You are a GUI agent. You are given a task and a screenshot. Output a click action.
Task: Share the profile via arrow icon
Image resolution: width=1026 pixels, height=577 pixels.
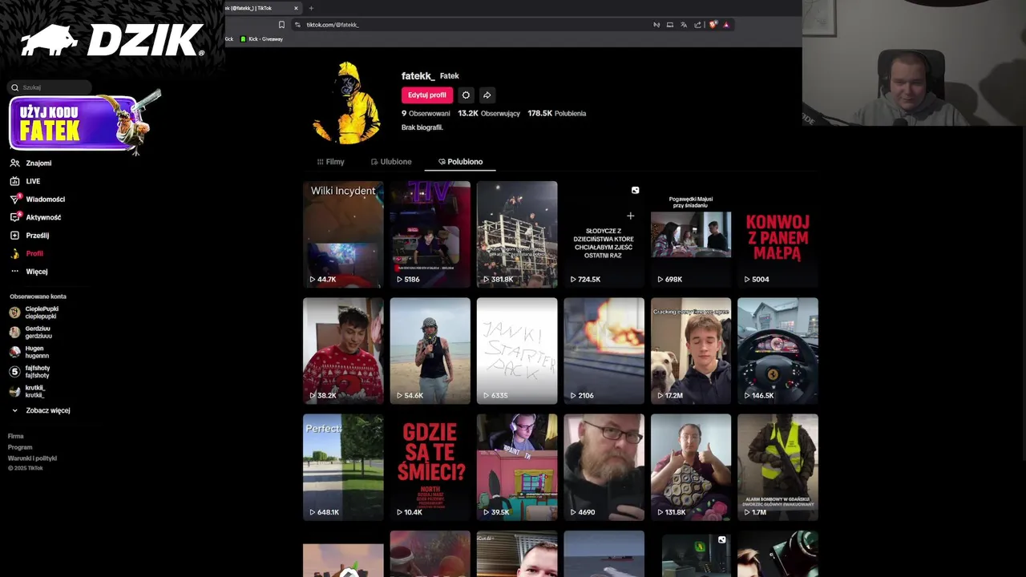click(x=487, y=95)
